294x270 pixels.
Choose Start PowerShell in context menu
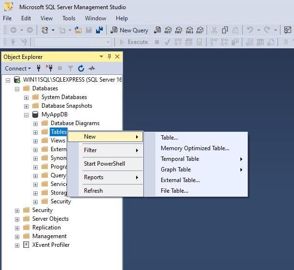pos(105,164)
